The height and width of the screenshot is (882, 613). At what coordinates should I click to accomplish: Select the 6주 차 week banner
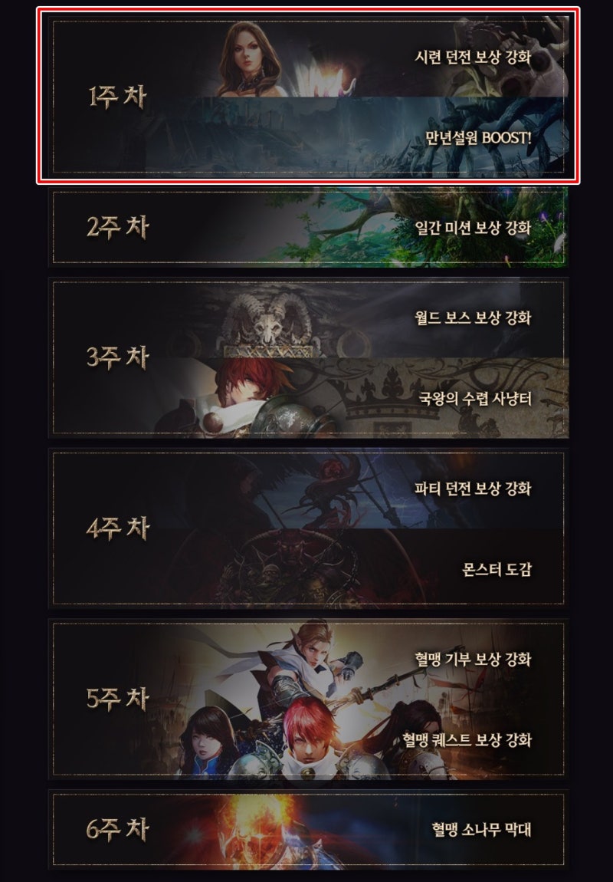click(x=309, y=830)
